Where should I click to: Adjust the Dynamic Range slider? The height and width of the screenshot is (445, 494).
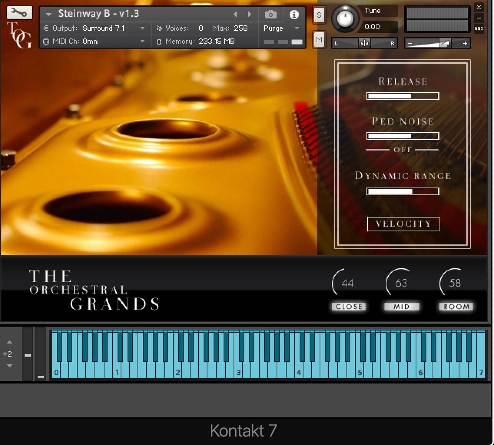click(x=403, y=191)
